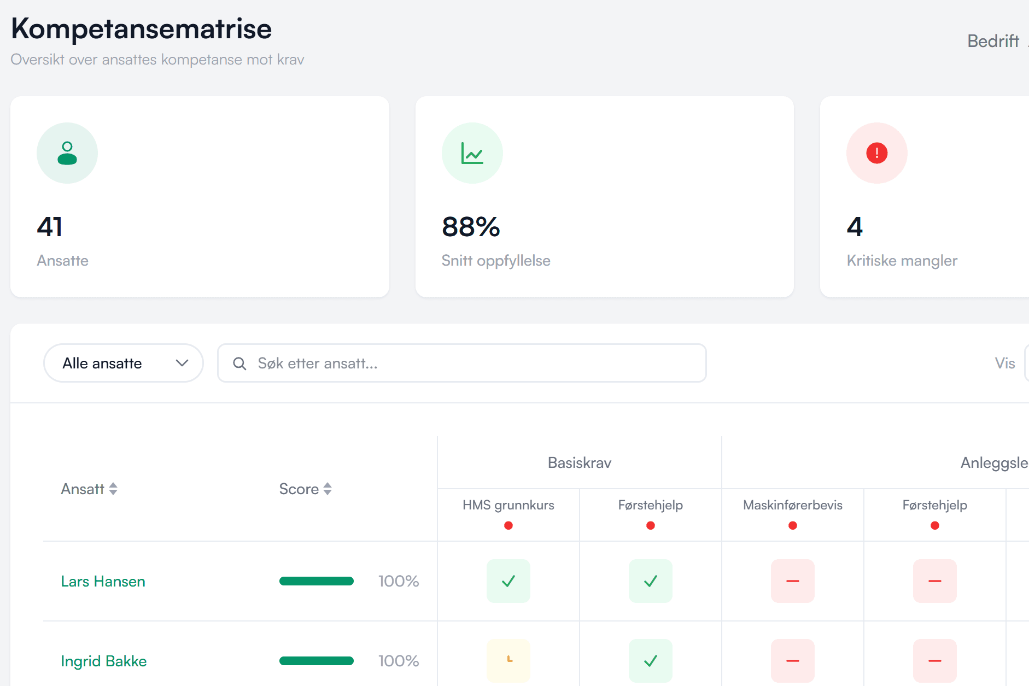Open Ingrid Bakke's employee profile
Screen dimensions: 1029x686
coord(104,661)
